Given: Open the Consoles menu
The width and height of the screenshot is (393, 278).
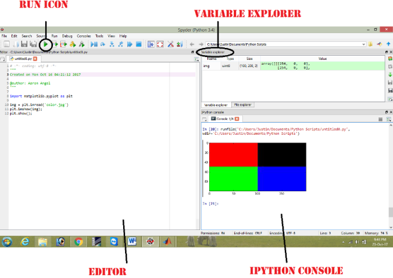Looking at the screenshot, I should [x=84, y=36].
